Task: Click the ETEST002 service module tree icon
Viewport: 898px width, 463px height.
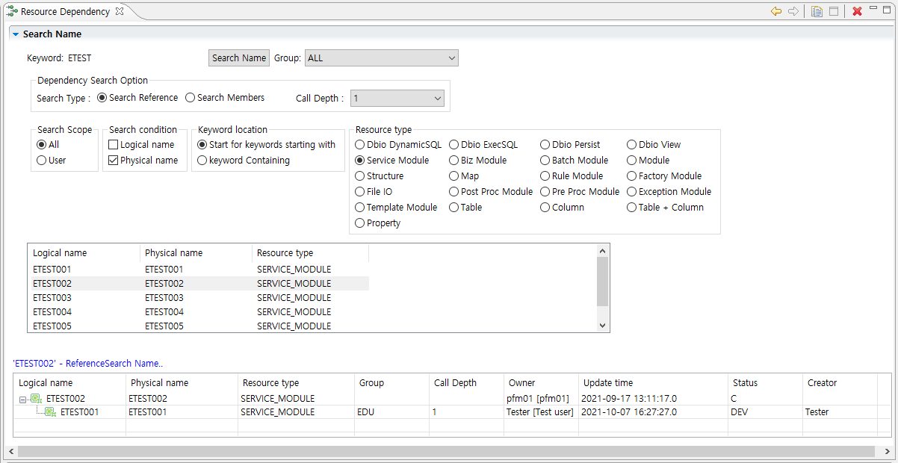Action: point(36,399)
